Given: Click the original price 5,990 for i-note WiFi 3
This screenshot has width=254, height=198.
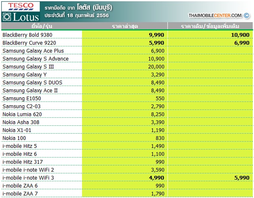Looking at the screenshot, I should tap(242, 178).
